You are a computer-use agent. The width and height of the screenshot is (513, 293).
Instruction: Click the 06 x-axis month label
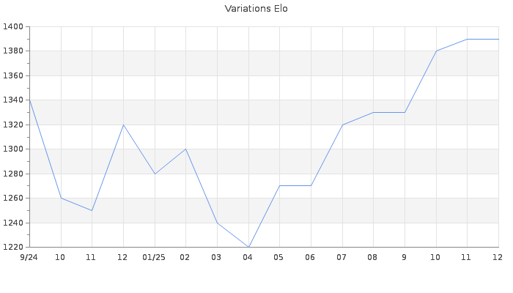311,258
